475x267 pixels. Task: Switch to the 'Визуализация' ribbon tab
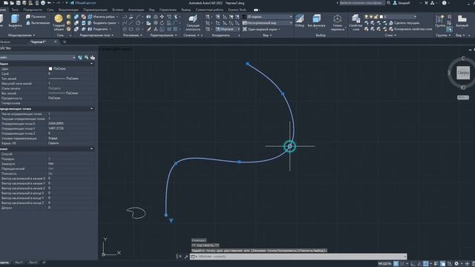(x=68, y=10)
